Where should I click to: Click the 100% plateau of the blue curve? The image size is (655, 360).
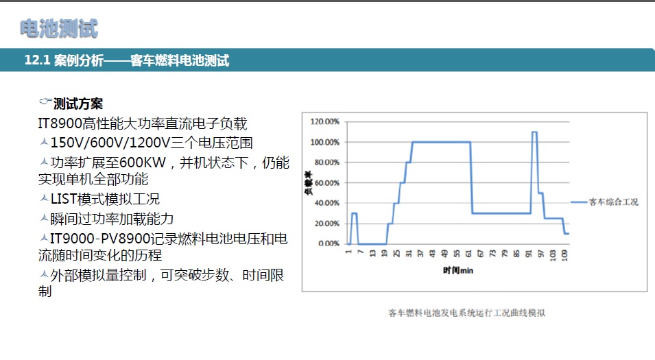point(441,142)
